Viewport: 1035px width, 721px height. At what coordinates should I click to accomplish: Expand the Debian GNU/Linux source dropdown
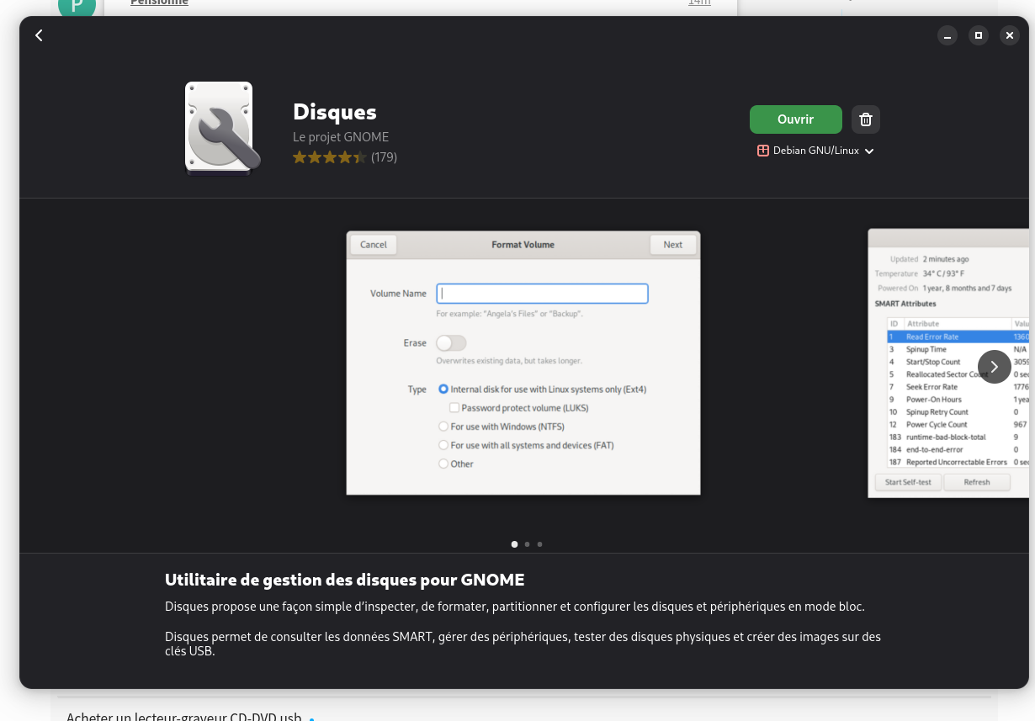[x=816, y=151]
